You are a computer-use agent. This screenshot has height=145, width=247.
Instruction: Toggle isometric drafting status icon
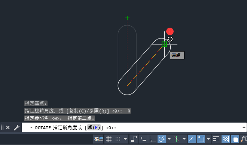[x=176, y=139]
